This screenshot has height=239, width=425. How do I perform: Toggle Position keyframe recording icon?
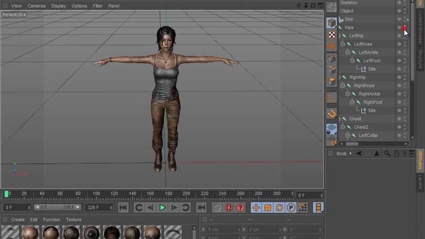coord(256,208)
